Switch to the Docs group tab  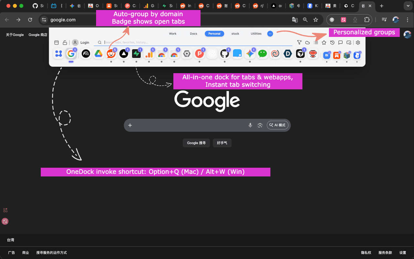point(193,34)
